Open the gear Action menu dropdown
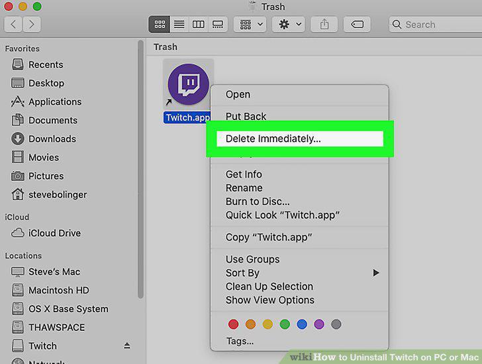482x364 pixels. [289, 25]
